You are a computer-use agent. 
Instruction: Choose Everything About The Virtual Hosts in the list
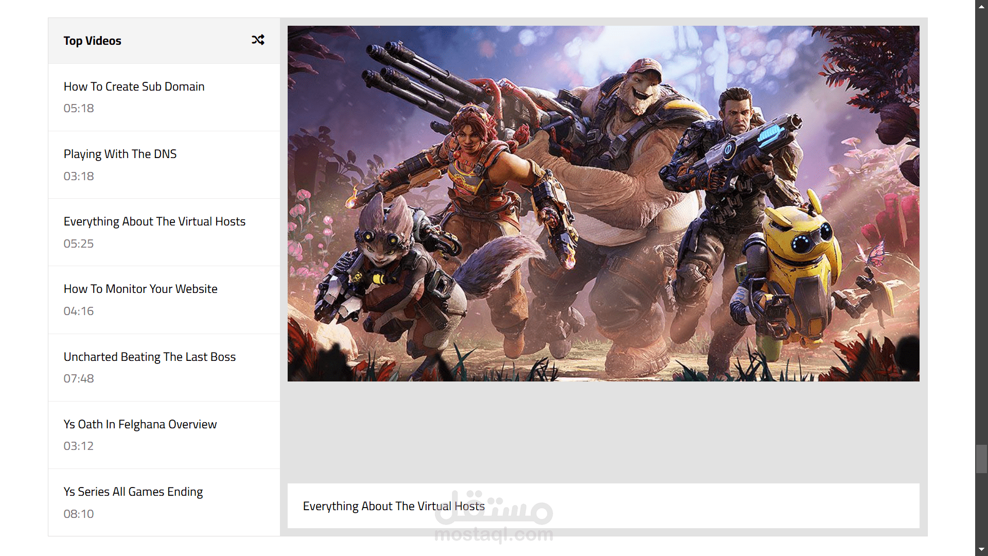(154, 221)
